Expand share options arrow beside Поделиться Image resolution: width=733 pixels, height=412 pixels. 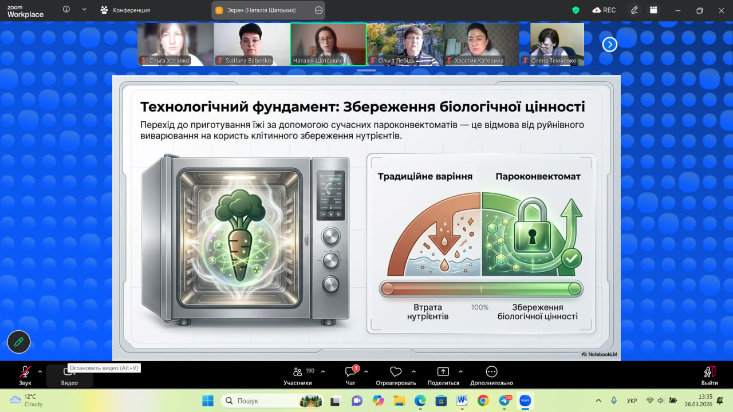point(460,371)
